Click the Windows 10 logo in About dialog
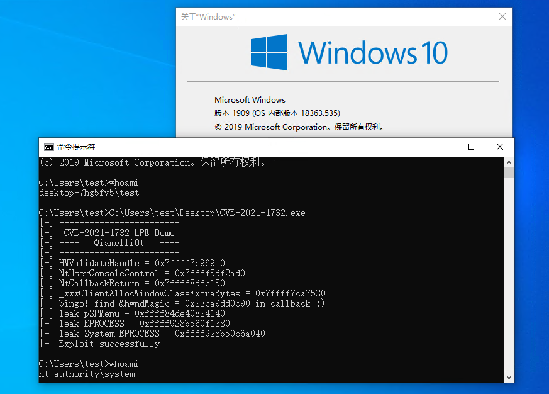Image resolution: width=549 pixels, height=394 pixels. (349, 53)
